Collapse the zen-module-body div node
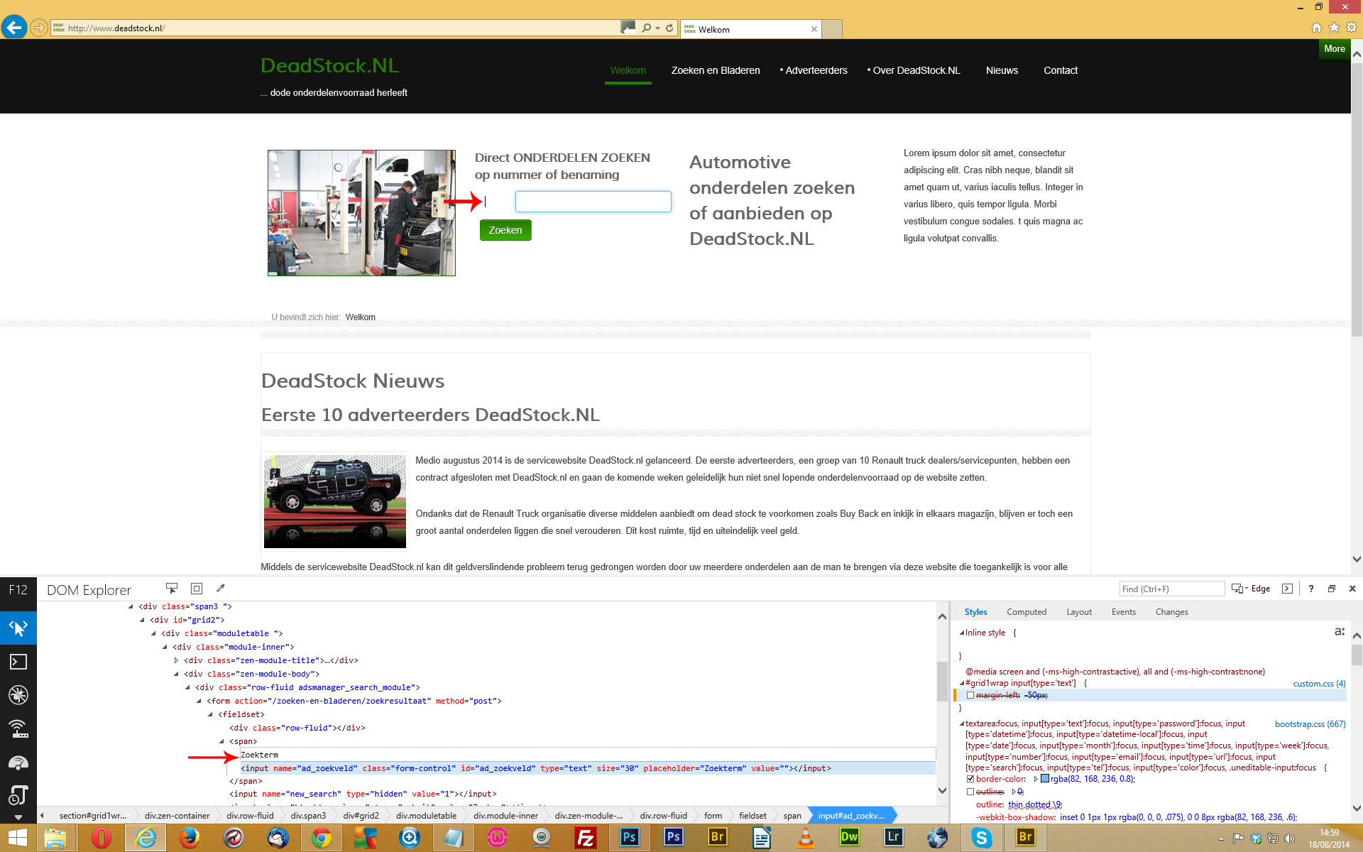This screenshot has width=1363, height=852. (176, 674)
